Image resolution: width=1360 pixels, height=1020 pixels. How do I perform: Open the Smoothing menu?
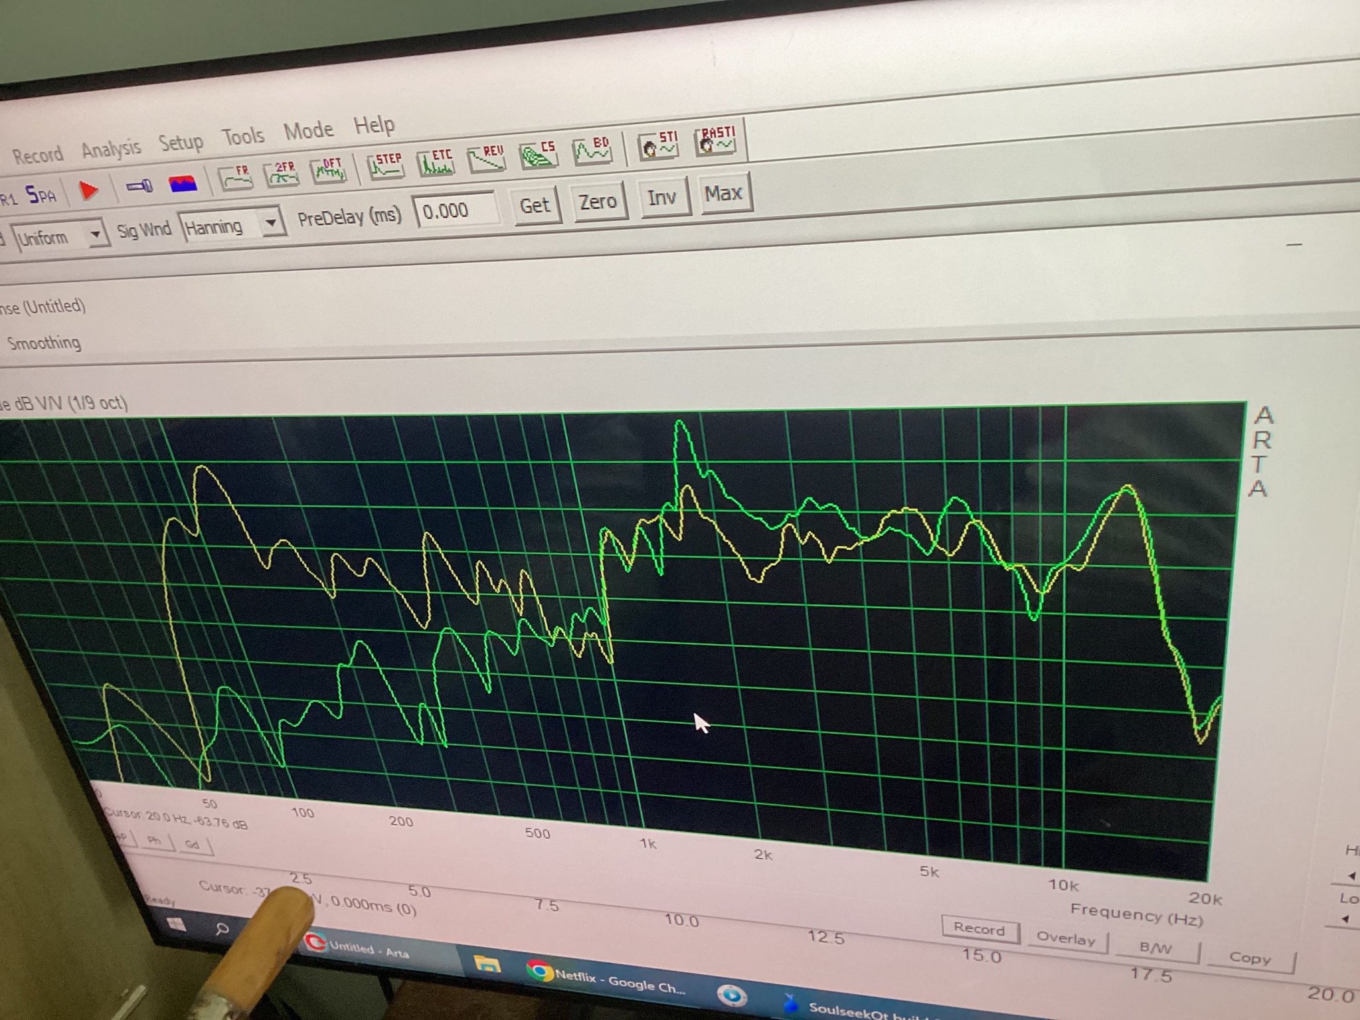44,343
